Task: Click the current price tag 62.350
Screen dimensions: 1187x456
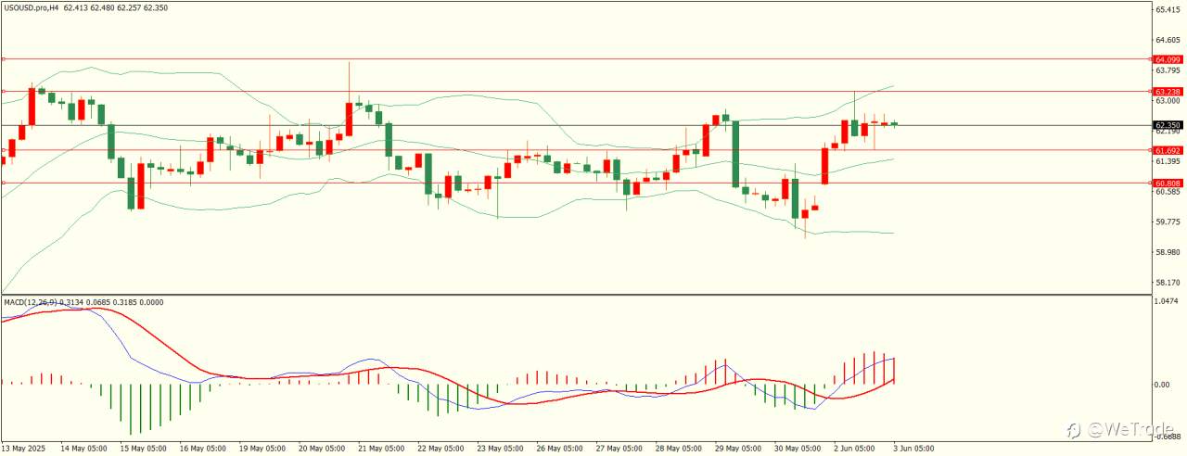Action: 1168,125
